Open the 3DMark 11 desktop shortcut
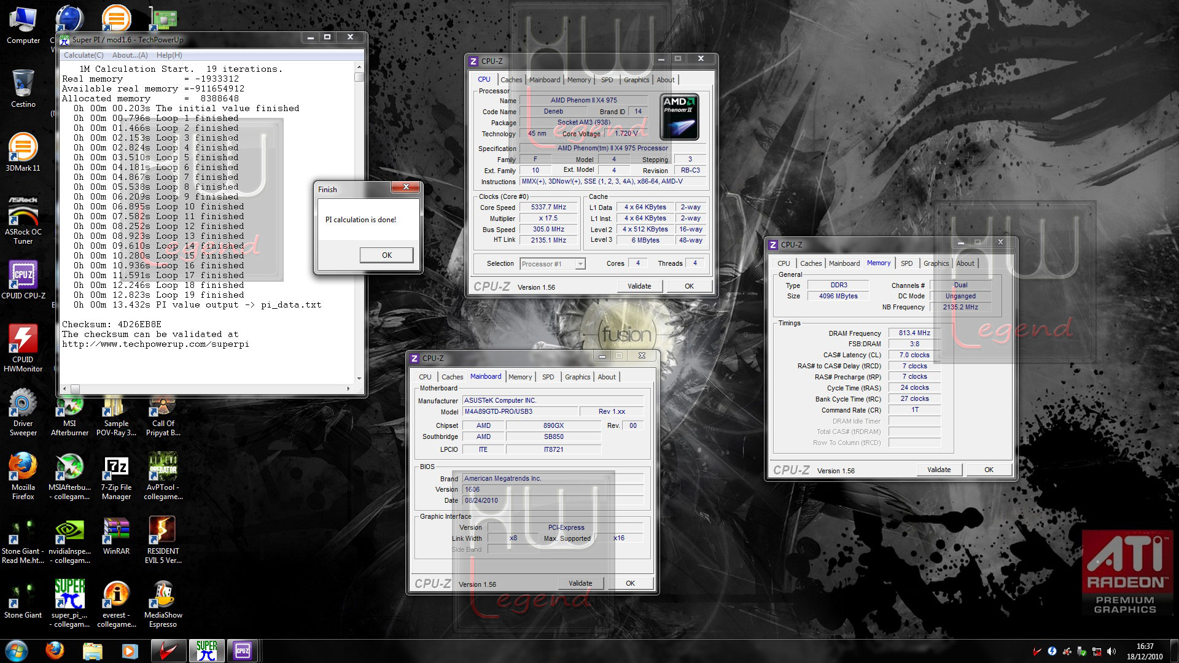Screen dimensions: 1179x663 23,152
